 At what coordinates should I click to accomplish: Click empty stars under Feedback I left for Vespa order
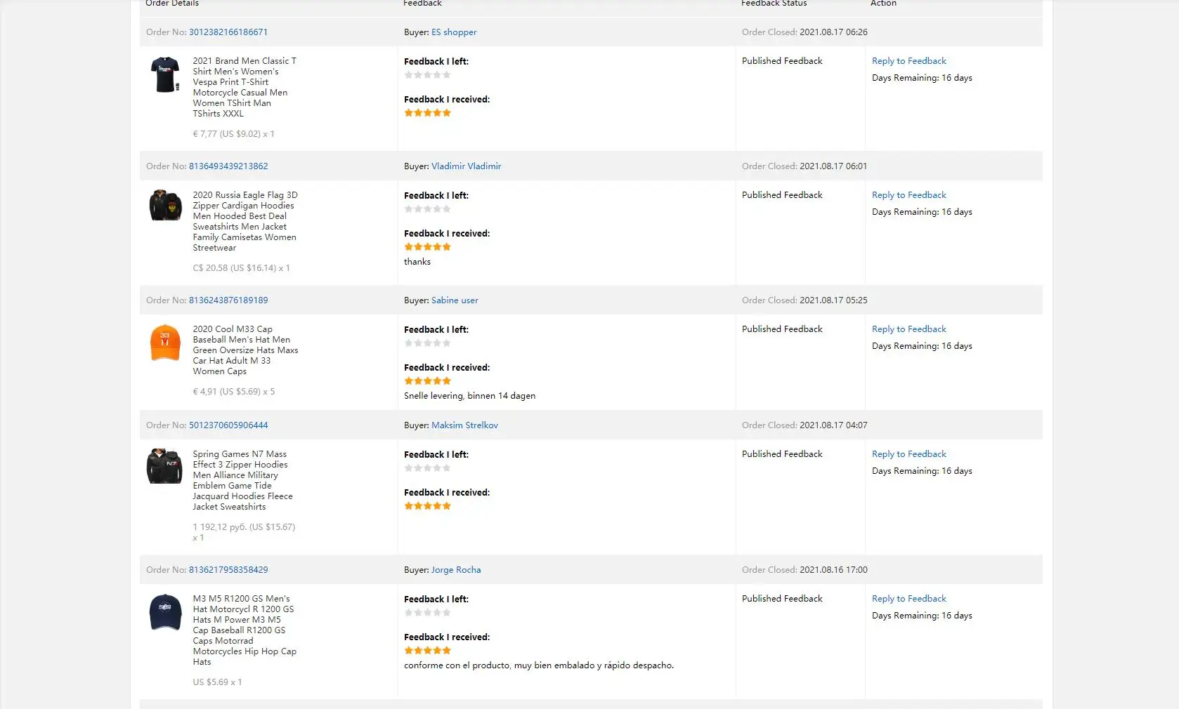point(427,75)
